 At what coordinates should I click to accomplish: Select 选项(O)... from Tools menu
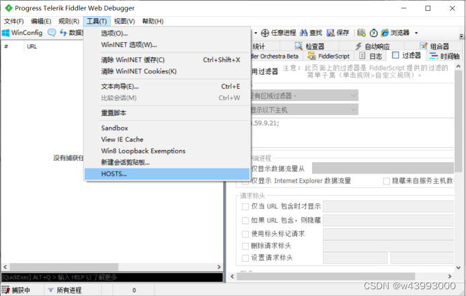(x=167, y=33)
